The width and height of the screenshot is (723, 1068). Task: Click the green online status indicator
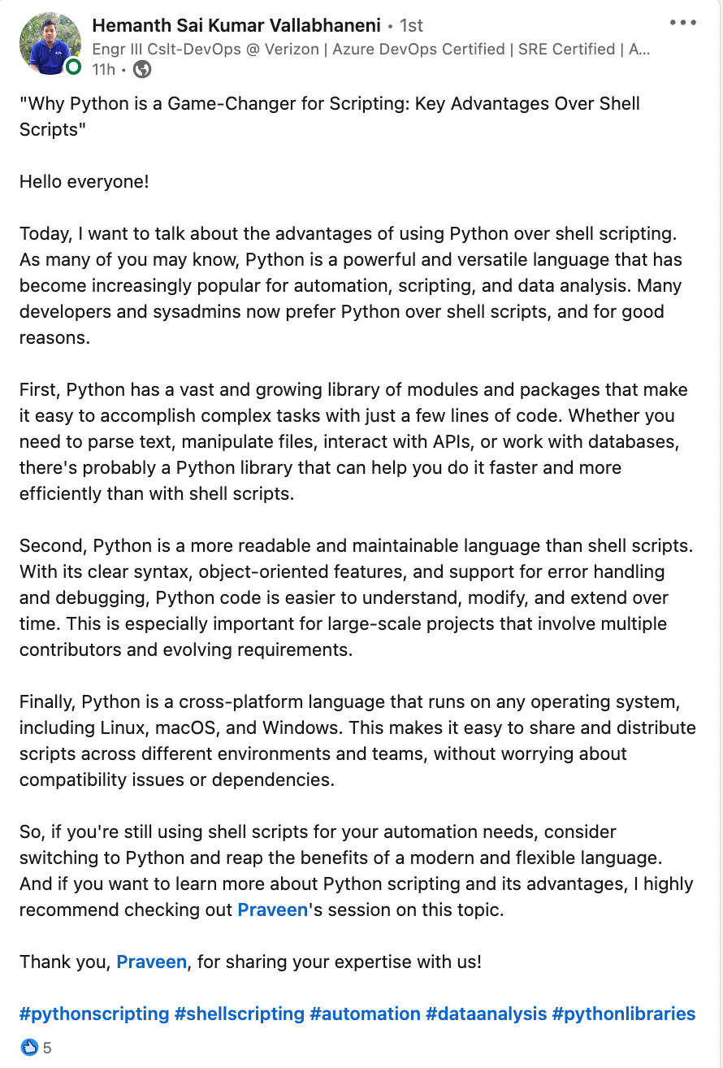(73, 67)
